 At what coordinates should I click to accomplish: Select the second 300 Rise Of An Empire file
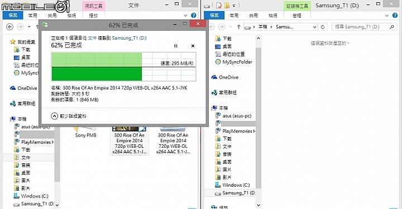point(173,140)
